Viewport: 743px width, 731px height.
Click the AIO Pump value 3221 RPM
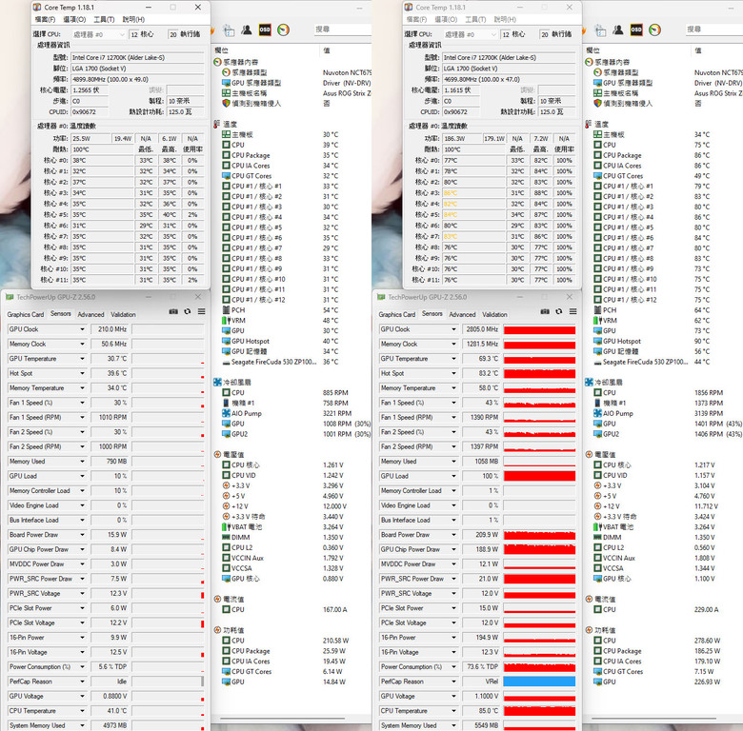pyautogui.click(x=337, y=413)
